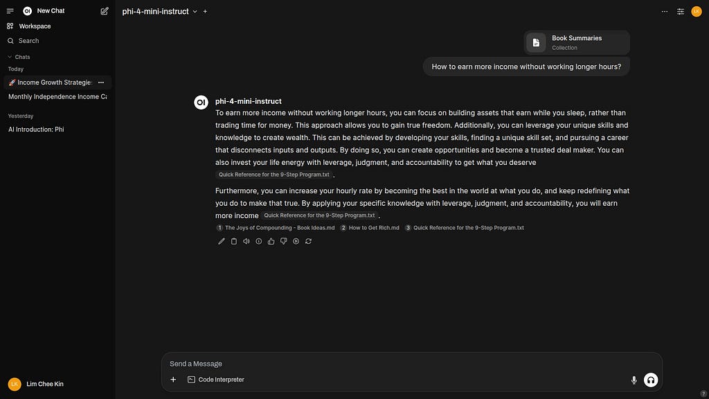Read response aloud with speaker icon
709x399 pixels.
coord(246,242)
